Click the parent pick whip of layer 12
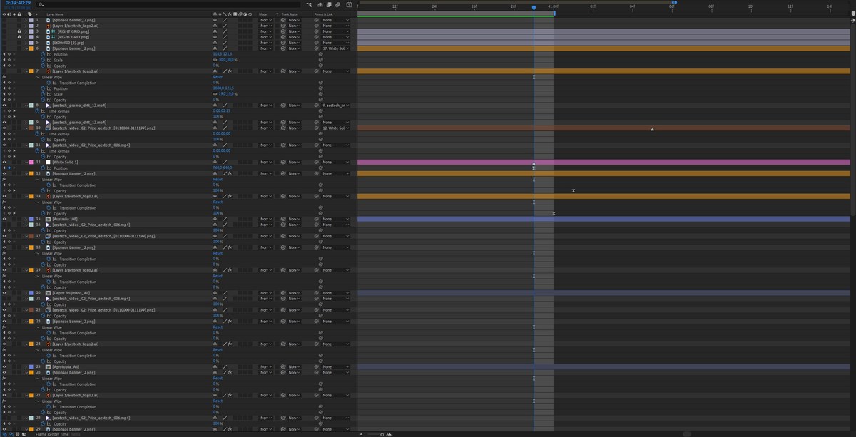 pos(316,163)
